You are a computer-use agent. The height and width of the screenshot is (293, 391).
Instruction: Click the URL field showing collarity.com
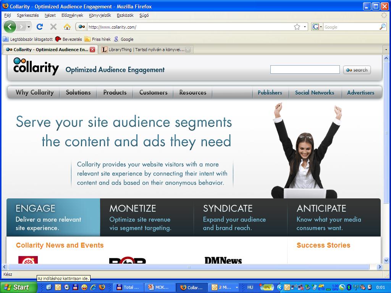[189, 27]
